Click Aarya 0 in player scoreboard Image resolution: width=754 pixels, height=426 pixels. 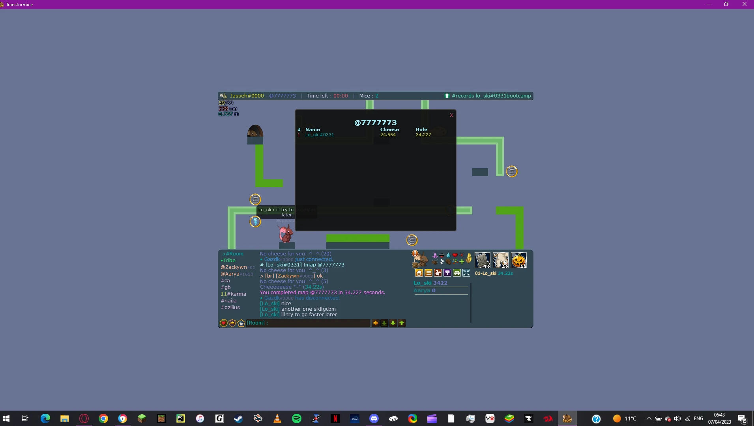[425, 291]
